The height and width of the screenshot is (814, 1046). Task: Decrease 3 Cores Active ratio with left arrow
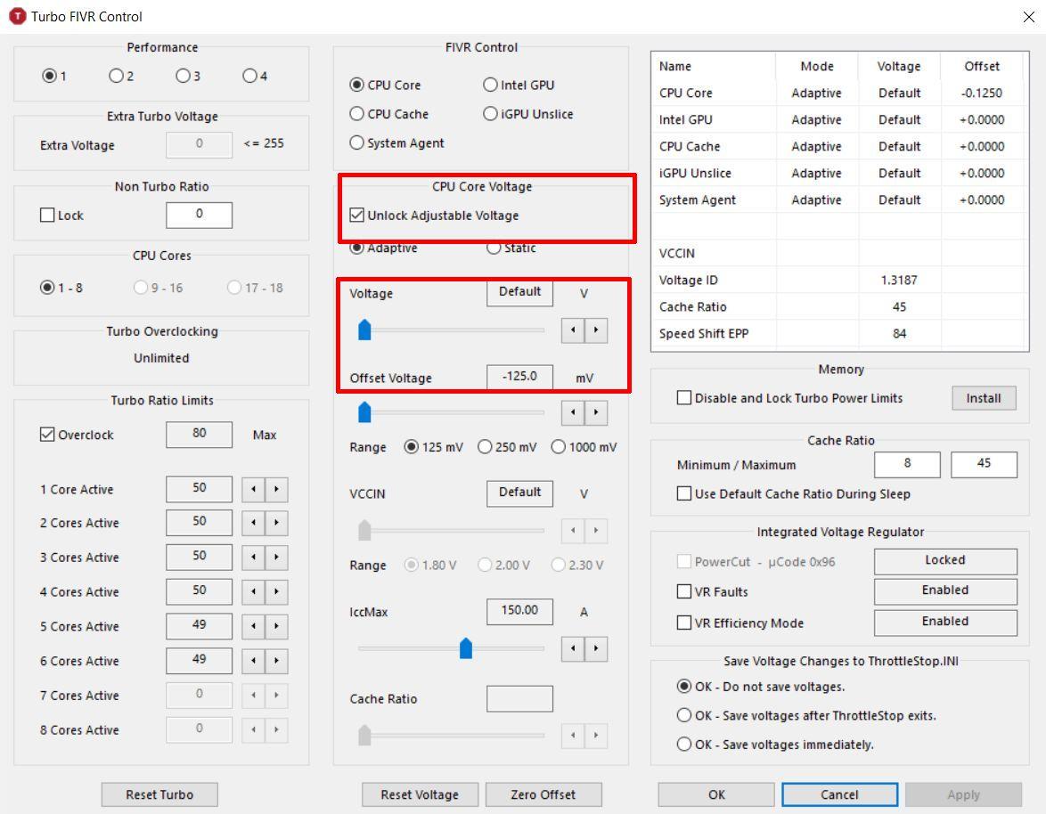[254, 558]
